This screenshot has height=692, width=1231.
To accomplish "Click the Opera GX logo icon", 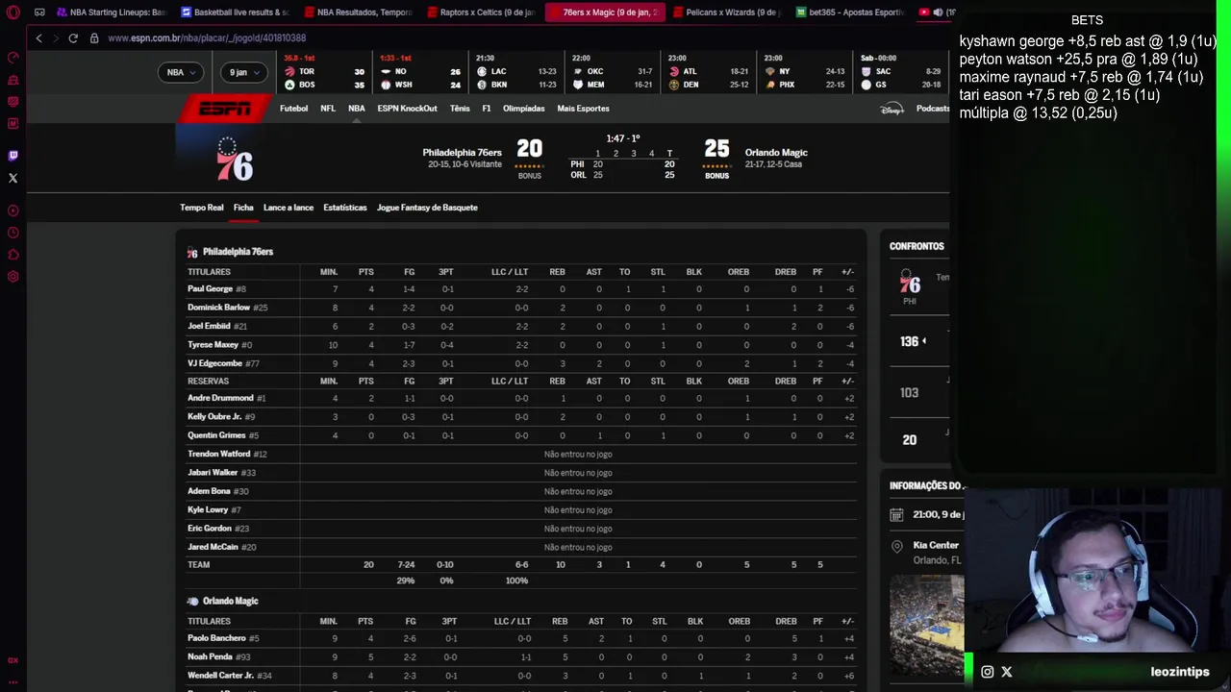I will 13,12.
